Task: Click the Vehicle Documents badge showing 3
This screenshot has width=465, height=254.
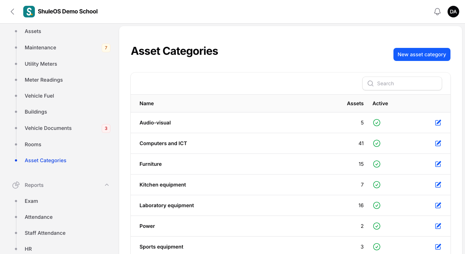Action: point(106,128)
